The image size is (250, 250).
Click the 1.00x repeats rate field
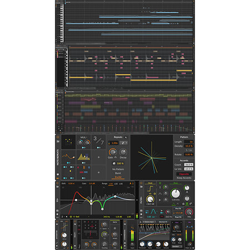(114, 143)
